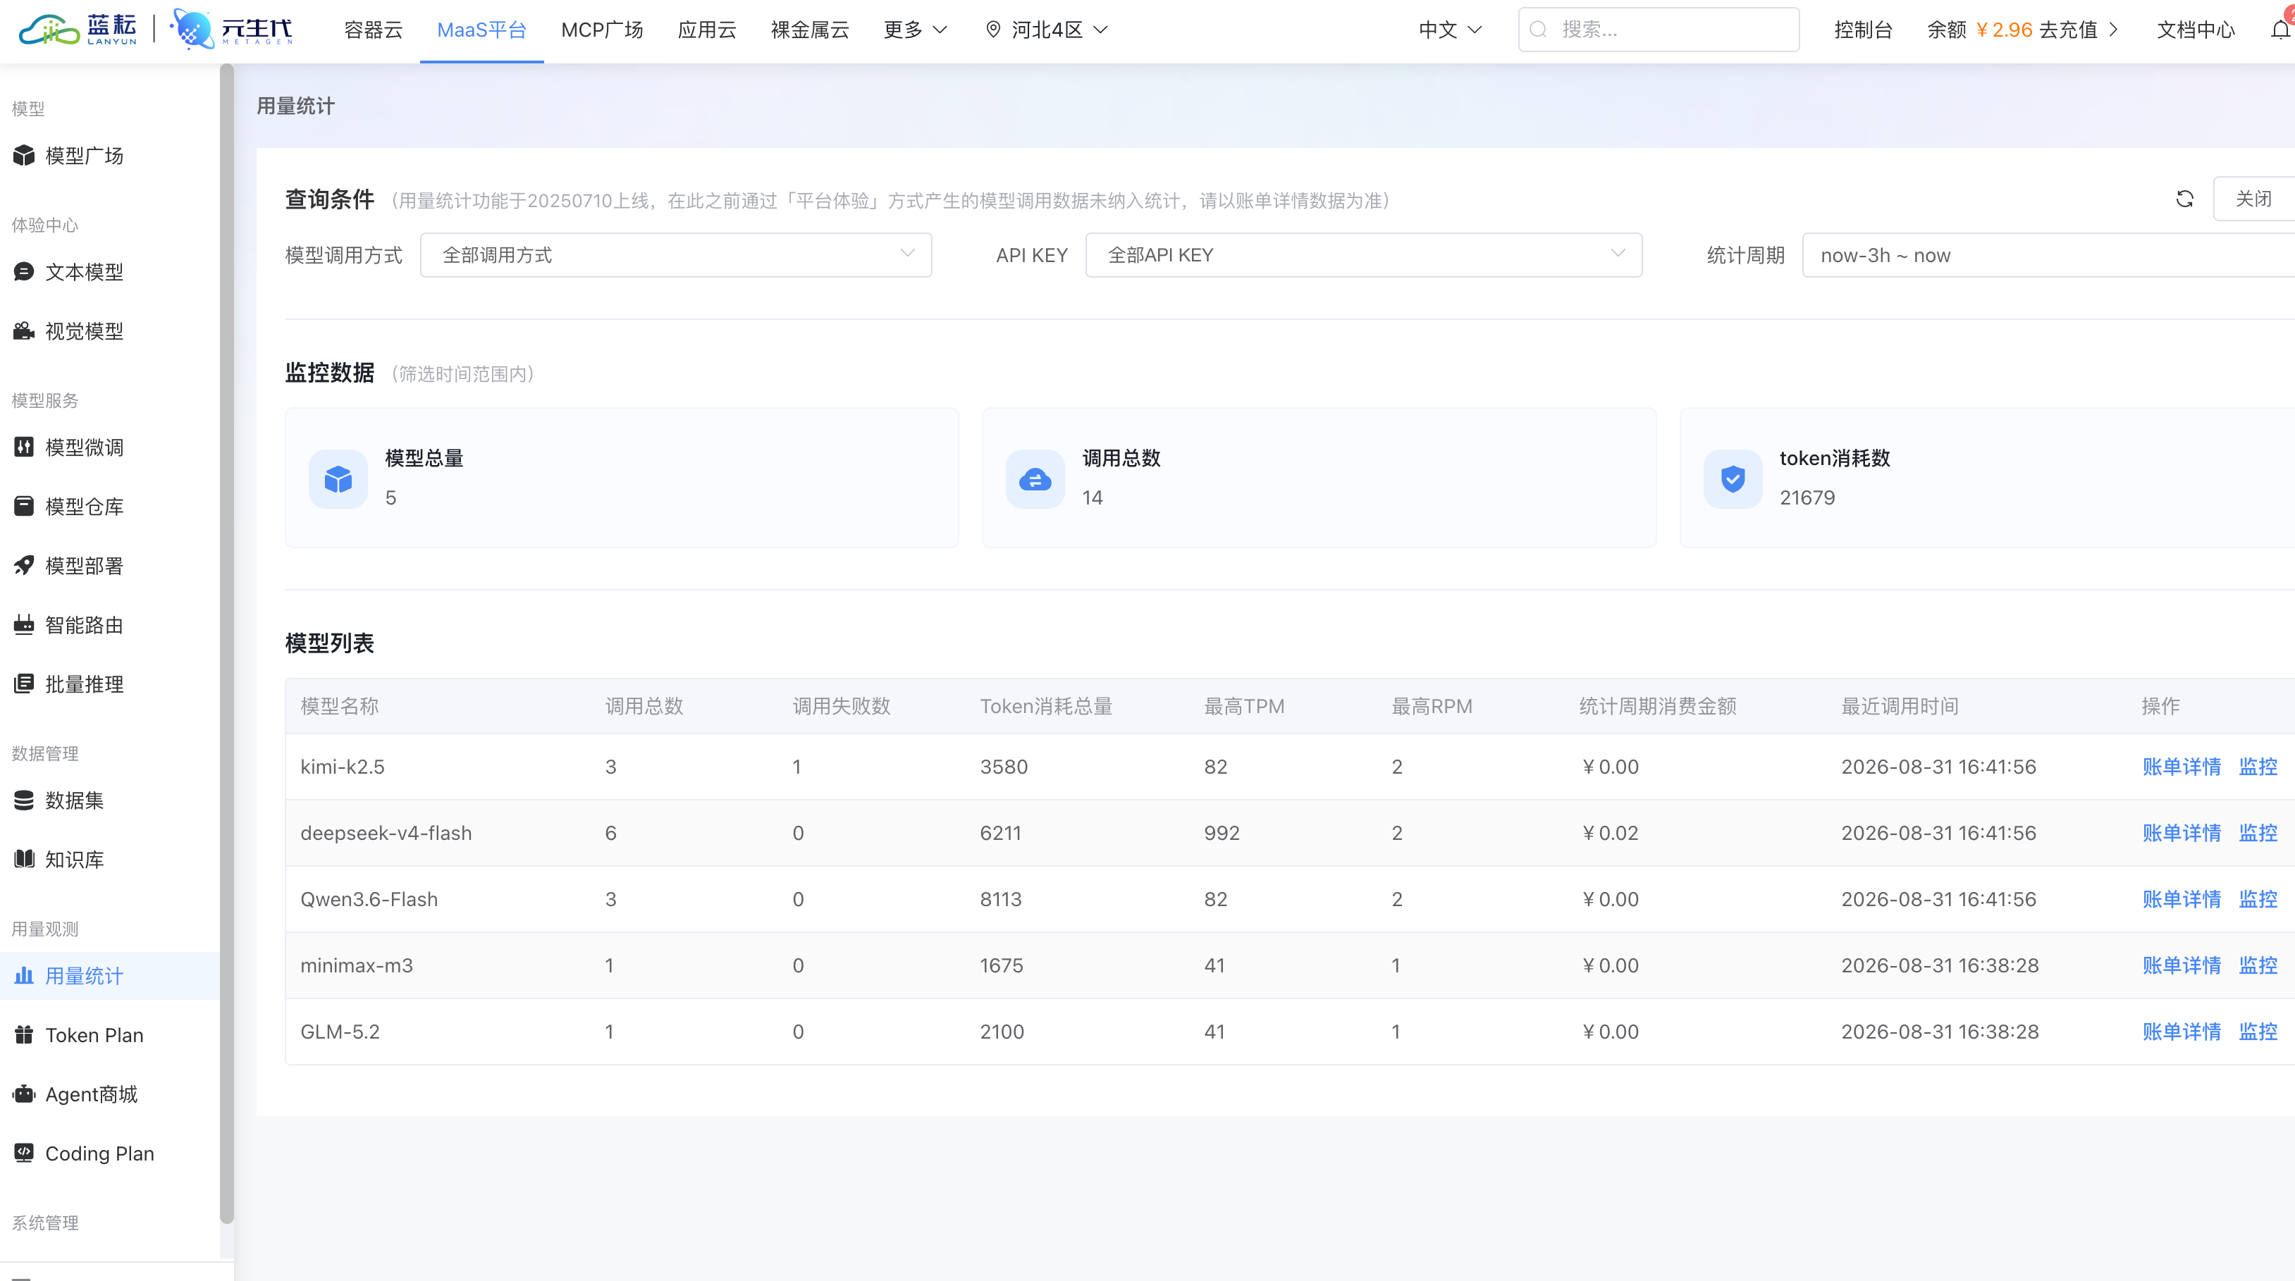
Task: Open the 裸金属云 nav item
Action: 810,30
